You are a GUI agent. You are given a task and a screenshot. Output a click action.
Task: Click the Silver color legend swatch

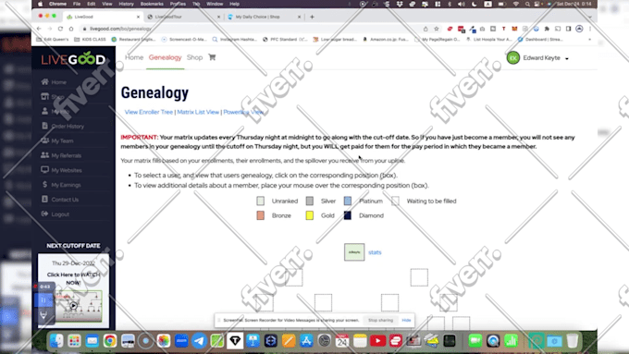click(309, 201)
